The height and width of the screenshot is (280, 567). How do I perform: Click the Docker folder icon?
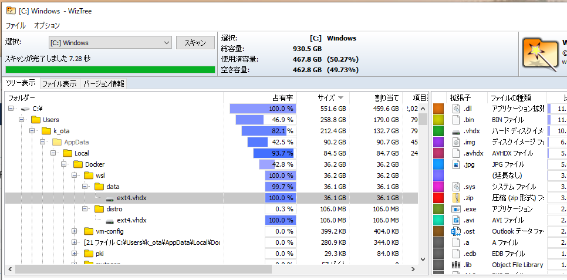(x=77, y=164)
